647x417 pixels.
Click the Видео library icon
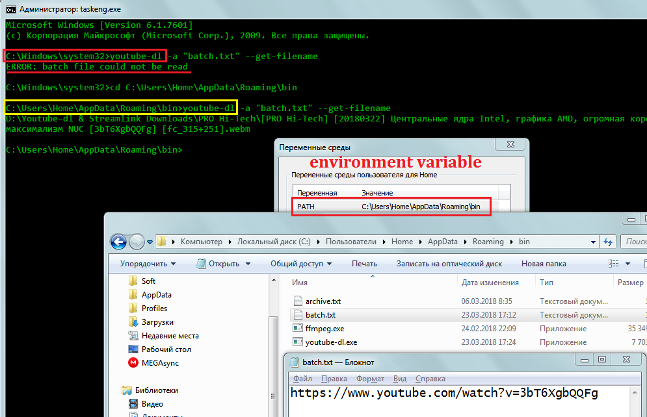coord(133,403)
